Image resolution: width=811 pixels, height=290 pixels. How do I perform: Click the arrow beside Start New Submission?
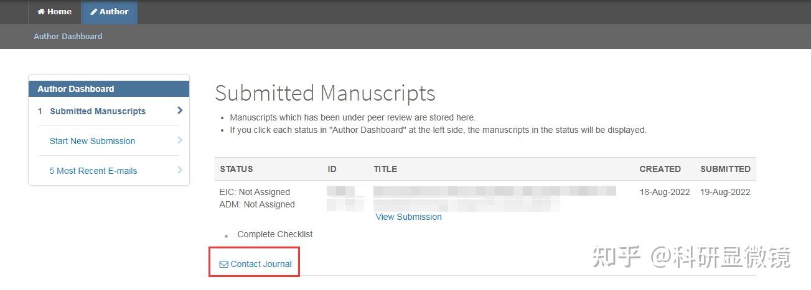(180, 140)
